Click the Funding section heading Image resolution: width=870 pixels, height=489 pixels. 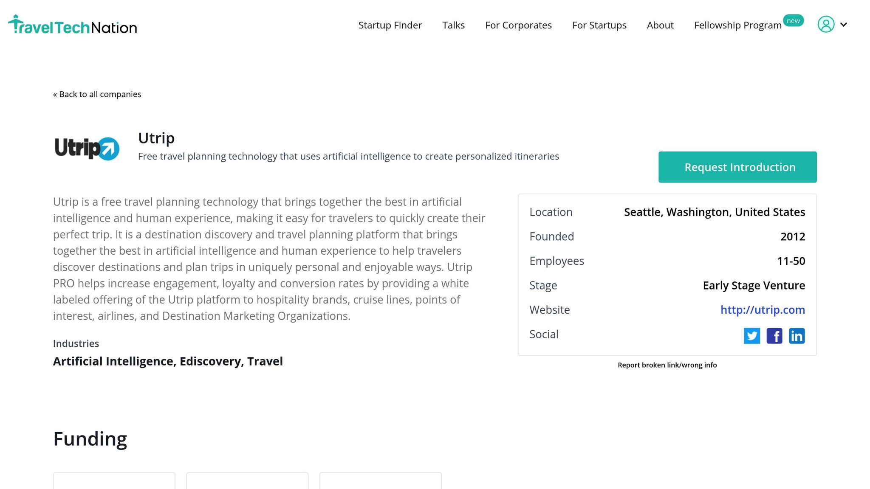90,439
